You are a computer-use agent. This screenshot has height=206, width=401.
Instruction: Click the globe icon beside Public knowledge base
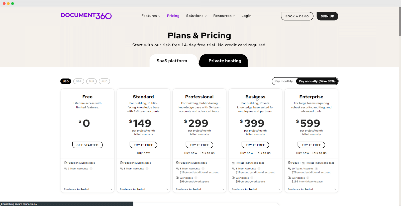click(65, 163)
